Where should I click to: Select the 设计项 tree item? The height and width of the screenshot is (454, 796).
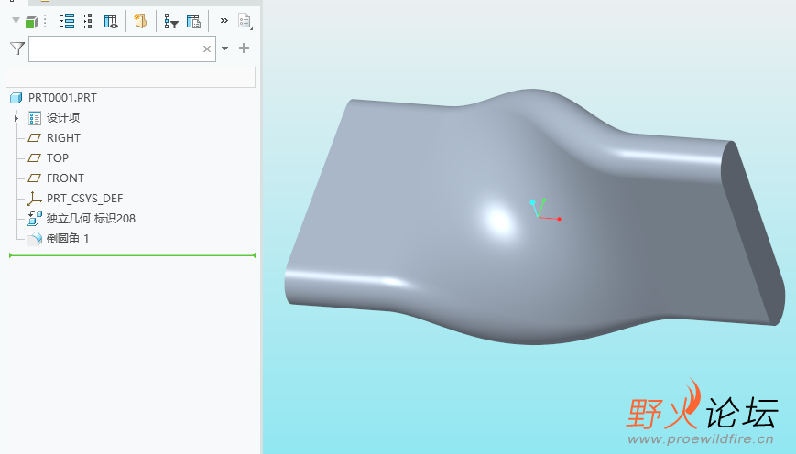tap(63, 118)
